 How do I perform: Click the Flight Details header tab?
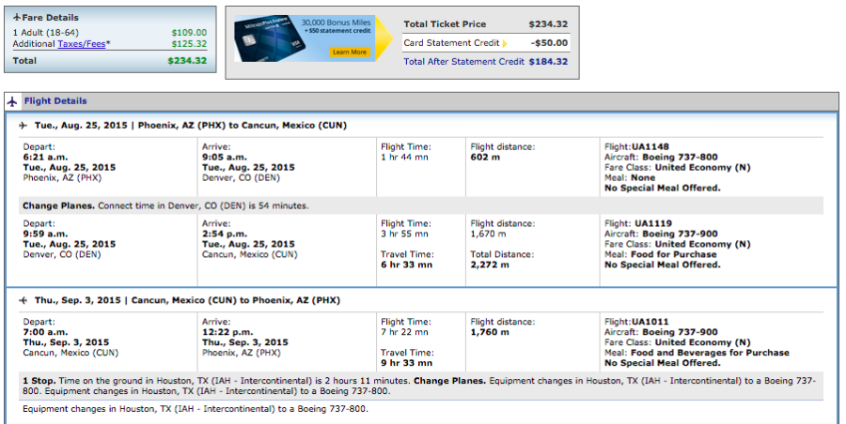tap(55, 101)
